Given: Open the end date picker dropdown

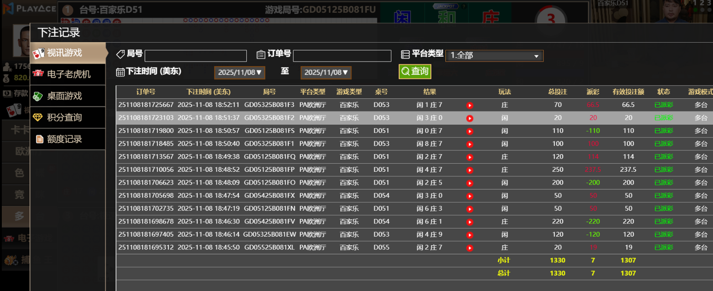Looking at the screenshot, I should (x=326, y=73).
